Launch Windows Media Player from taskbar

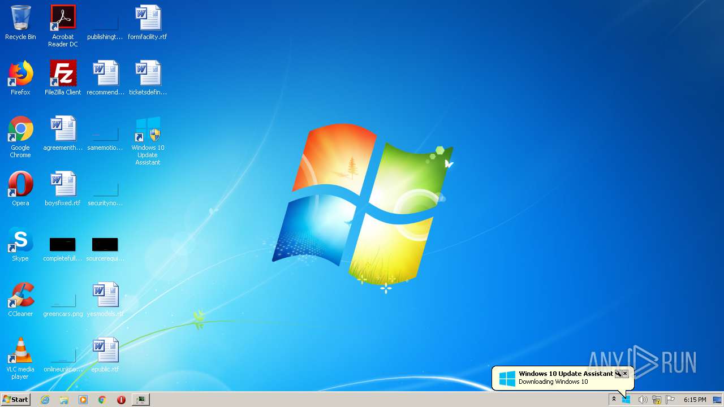pos(83,400)
